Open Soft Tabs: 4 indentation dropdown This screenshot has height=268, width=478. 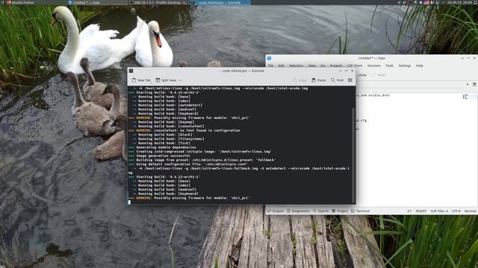click(439, 211)
